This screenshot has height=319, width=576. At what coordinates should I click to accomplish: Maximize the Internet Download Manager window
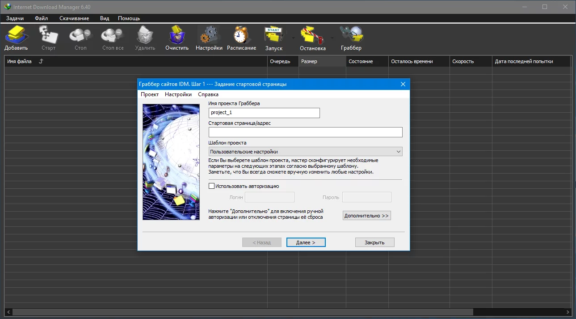click(545, 7)
